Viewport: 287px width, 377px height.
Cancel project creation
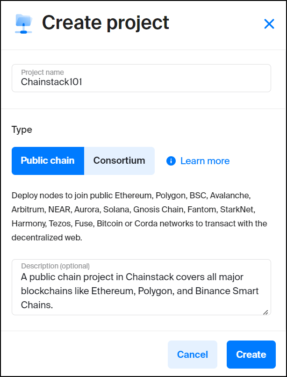[x=193, y=355]
